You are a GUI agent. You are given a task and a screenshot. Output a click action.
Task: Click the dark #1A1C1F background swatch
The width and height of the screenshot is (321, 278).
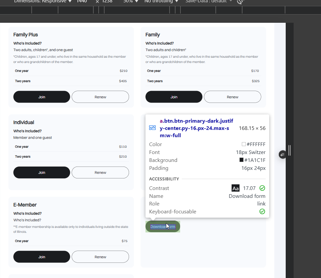pos(241,160)
